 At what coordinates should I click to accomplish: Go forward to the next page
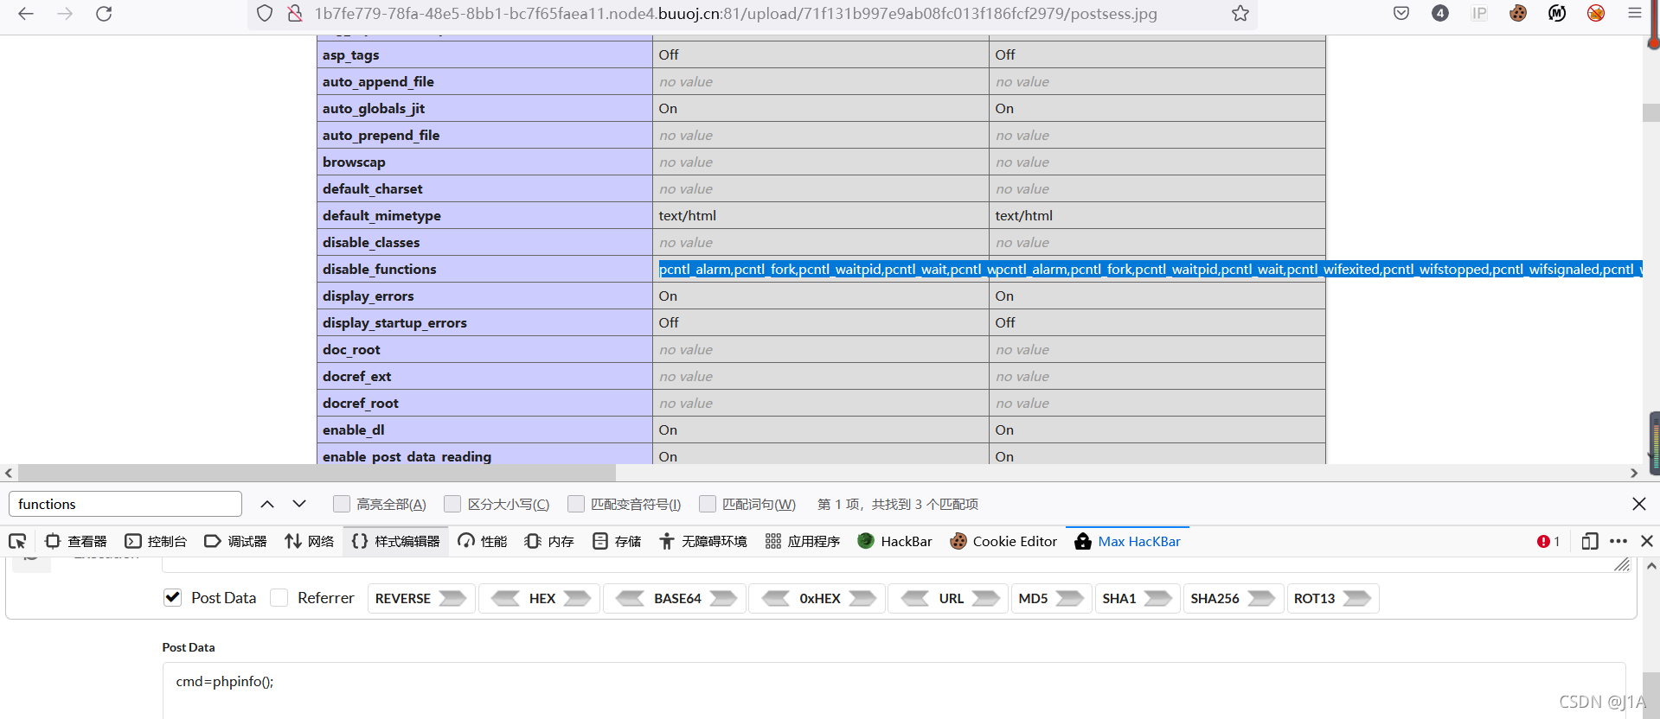coord(65,13)
